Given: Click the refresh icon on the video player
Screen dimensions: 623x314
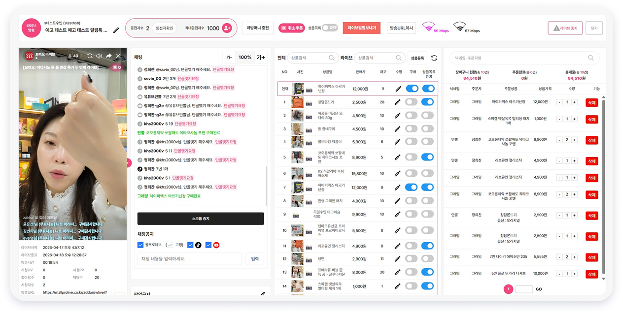Looking at the screenshot, I should [x=90, y=56].
